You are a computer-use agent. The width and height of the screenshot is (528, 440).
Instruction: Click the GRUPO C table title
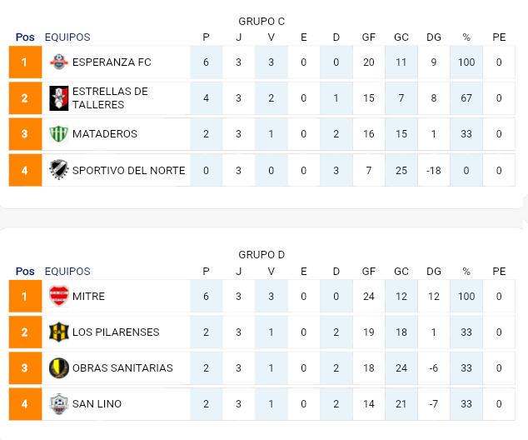pos(262,21)
